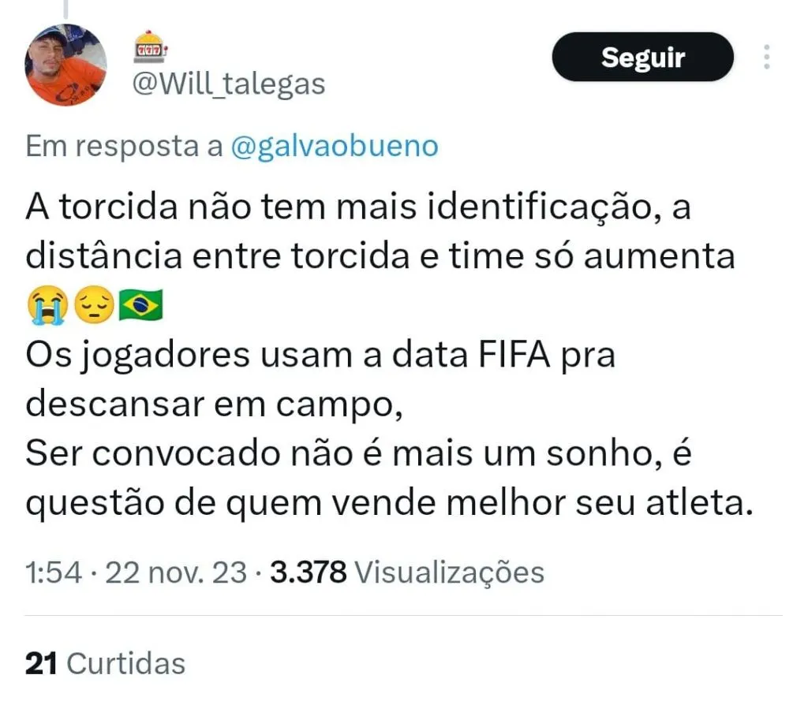Image resolution: width=808 pixels, height=701 pixels.
Task: Follow the account with Seguir
Action: coord(642,57)
